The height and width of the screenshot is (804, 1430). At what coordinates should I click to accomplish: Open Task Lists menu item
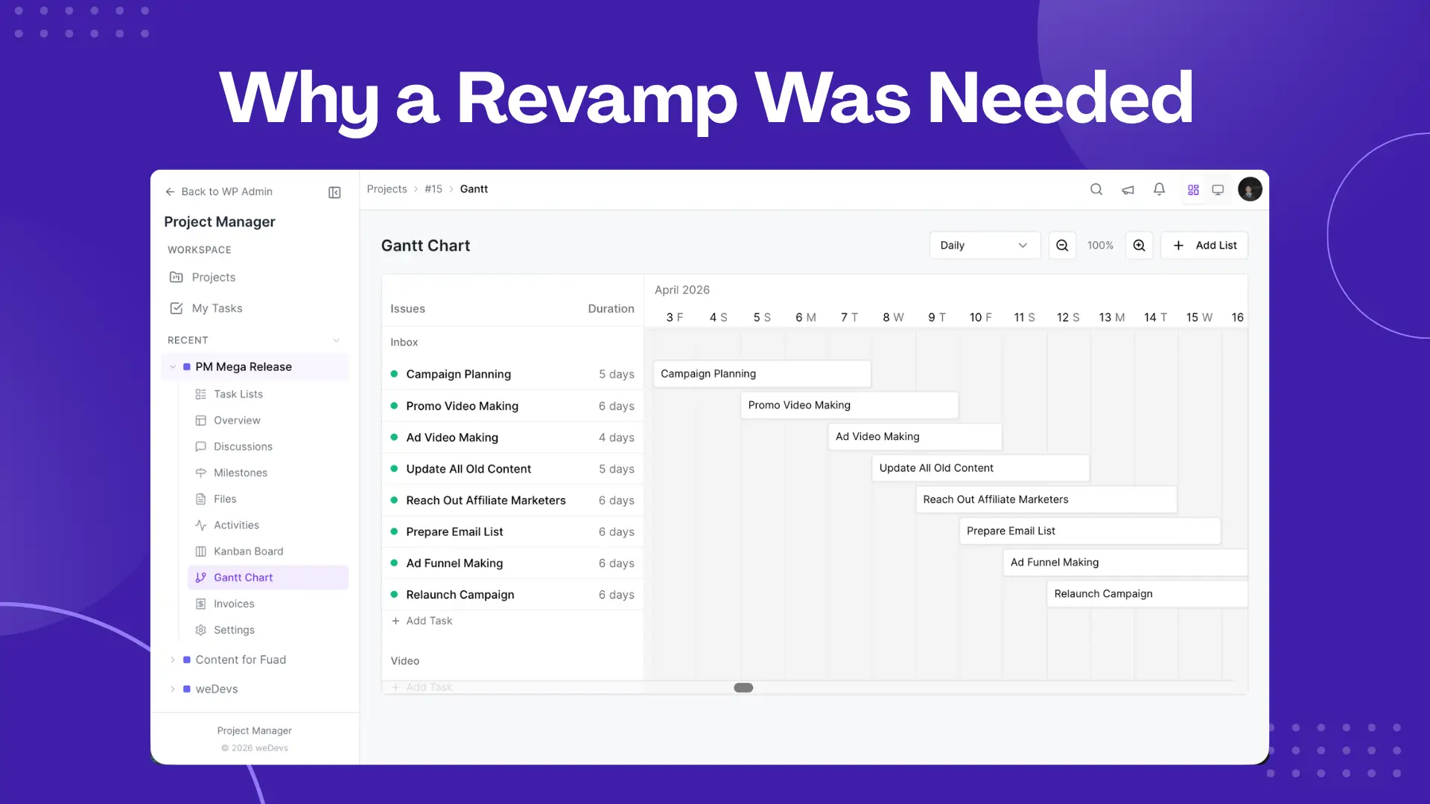pos(268,394)
